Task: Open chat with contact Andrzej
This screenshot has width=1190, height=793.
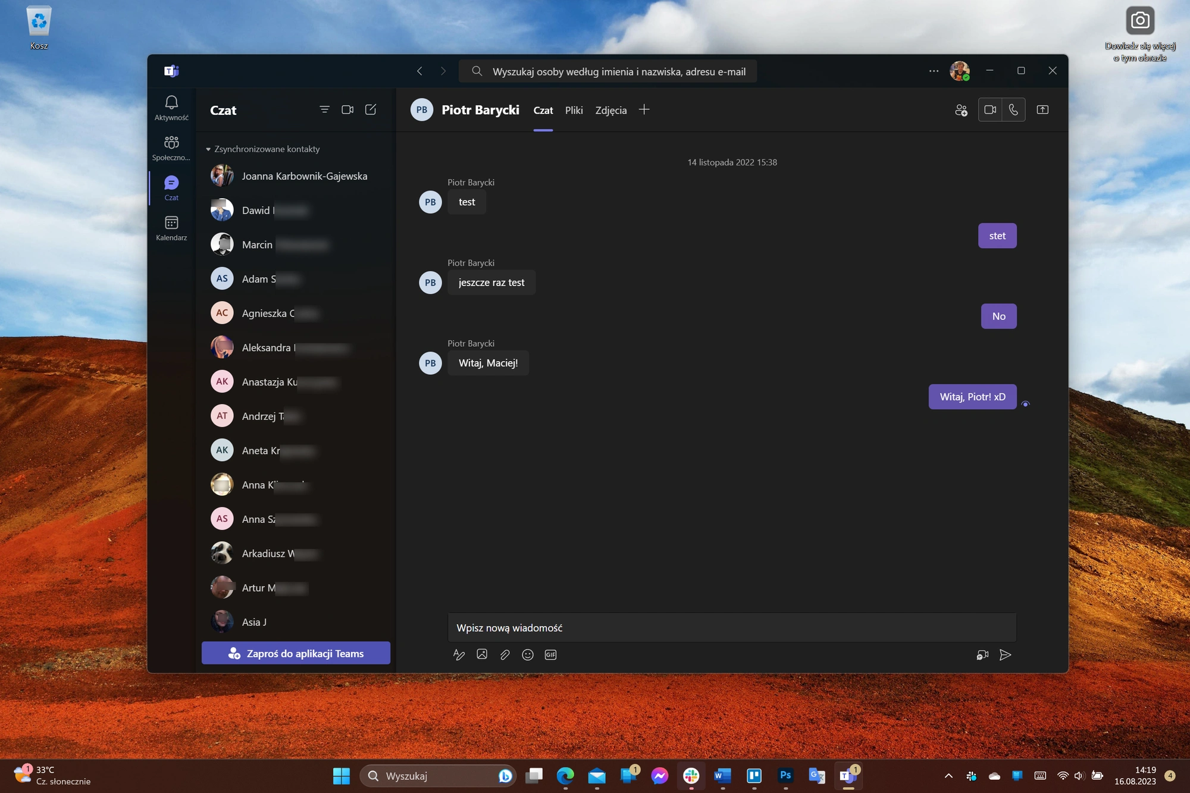Action: click(x=296, y=416)
